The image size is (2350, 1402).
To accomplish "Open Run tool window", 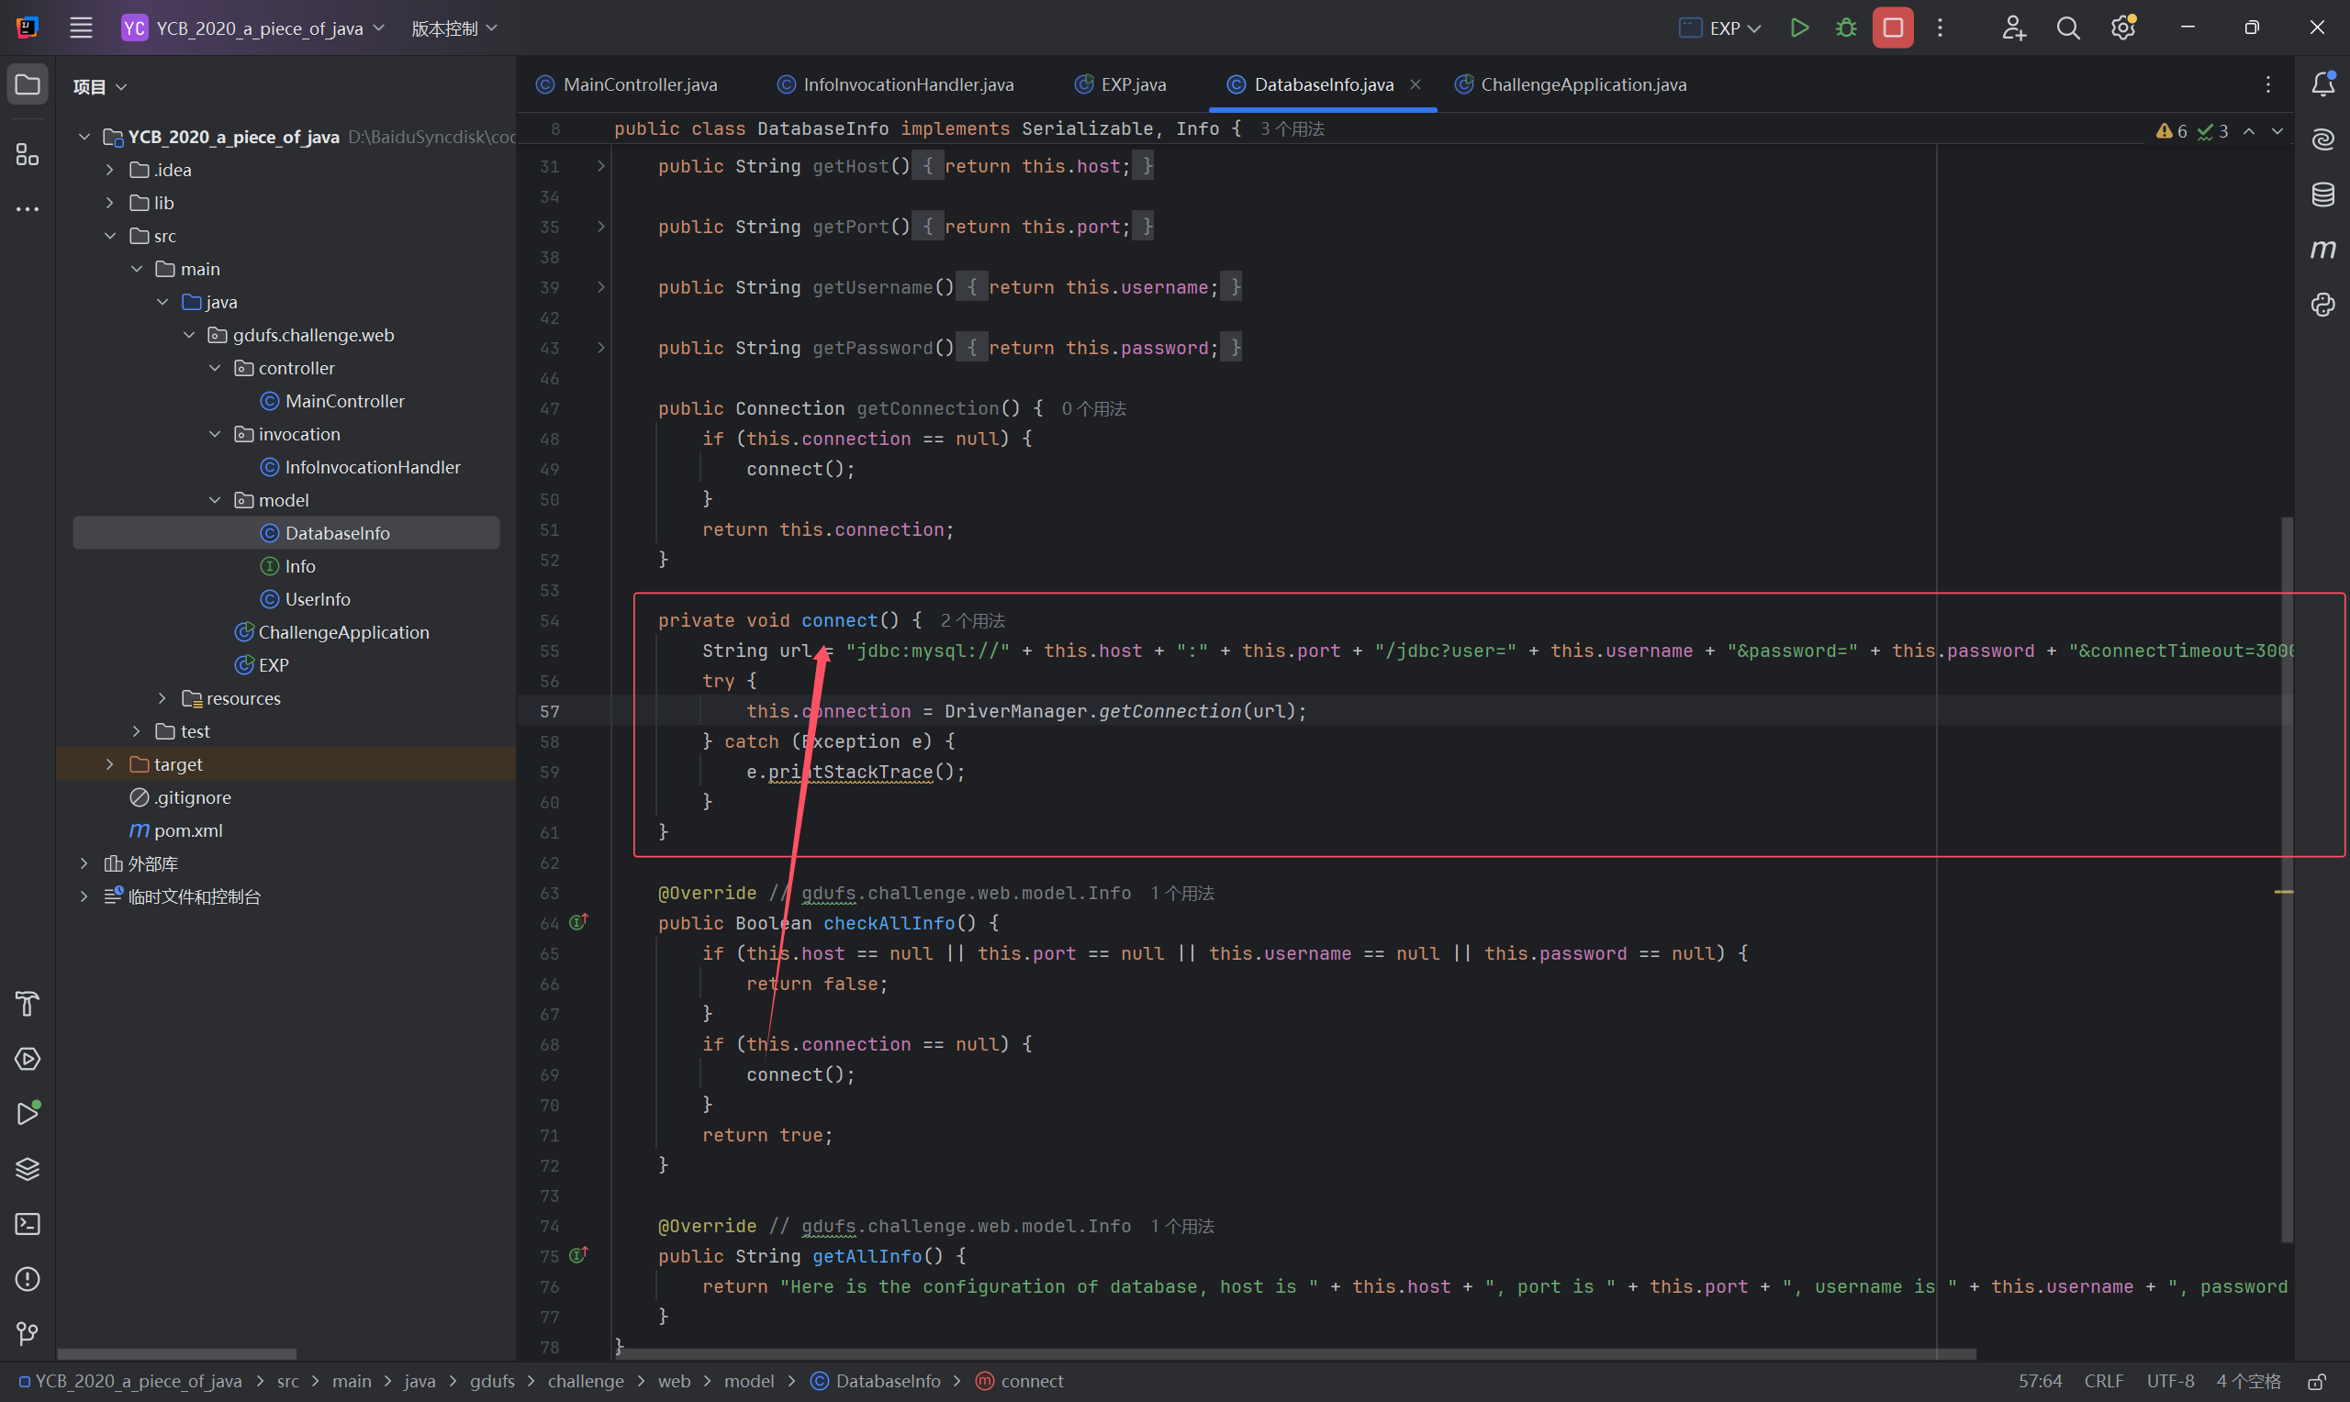I will click(28, 1113).
